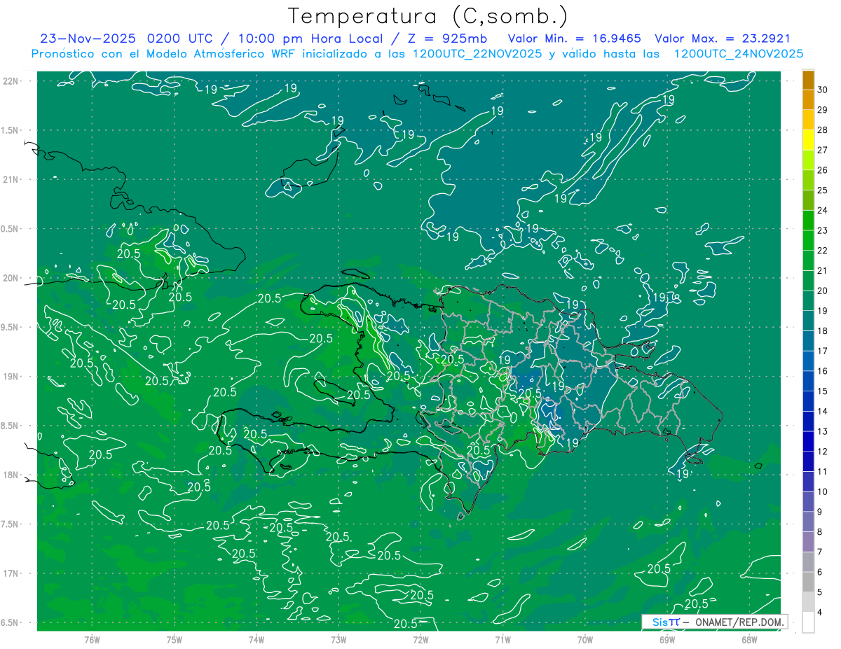Click the color scale label 7
841x649 pixels.
[820, 552]
